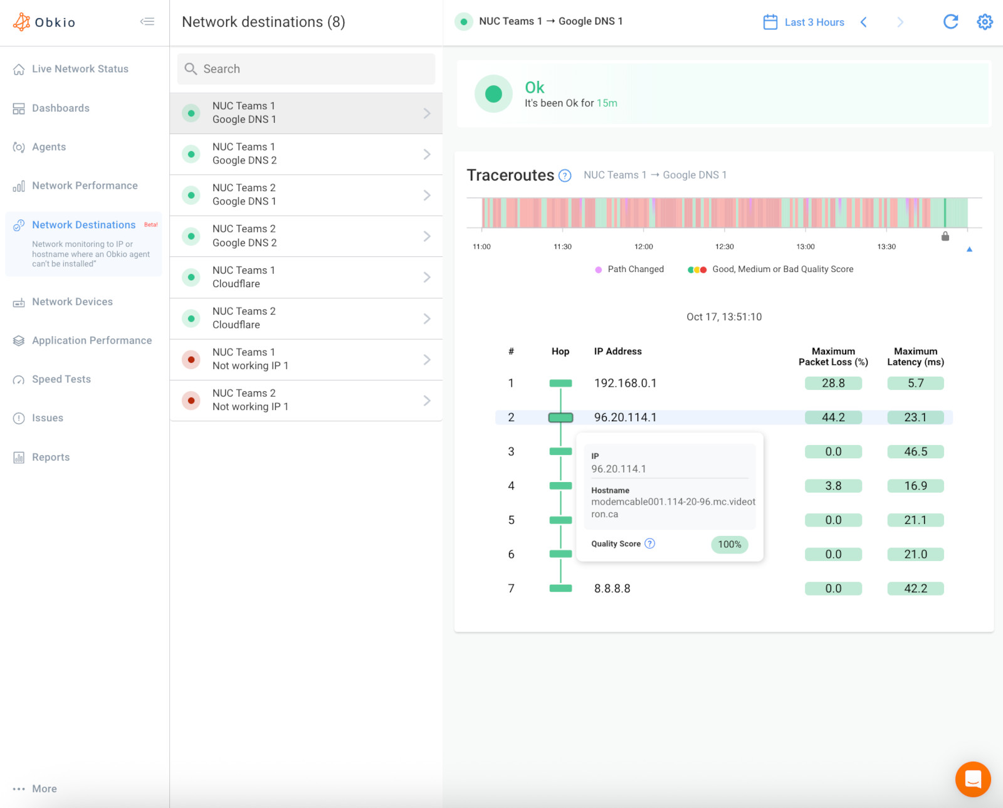Open the Settings gear icon
The image size is (1003, 808).
click(x=984, y=21)
